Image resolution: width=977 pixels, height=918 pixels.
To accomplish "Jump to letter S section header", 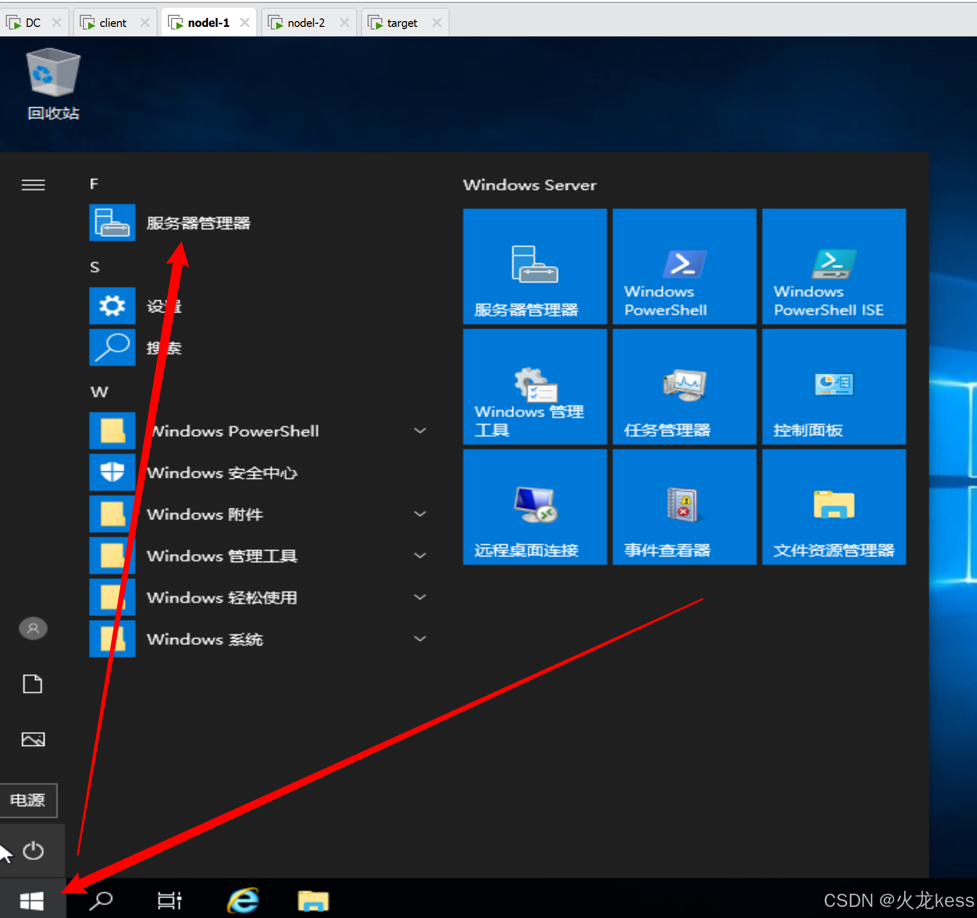I will 95,267.
